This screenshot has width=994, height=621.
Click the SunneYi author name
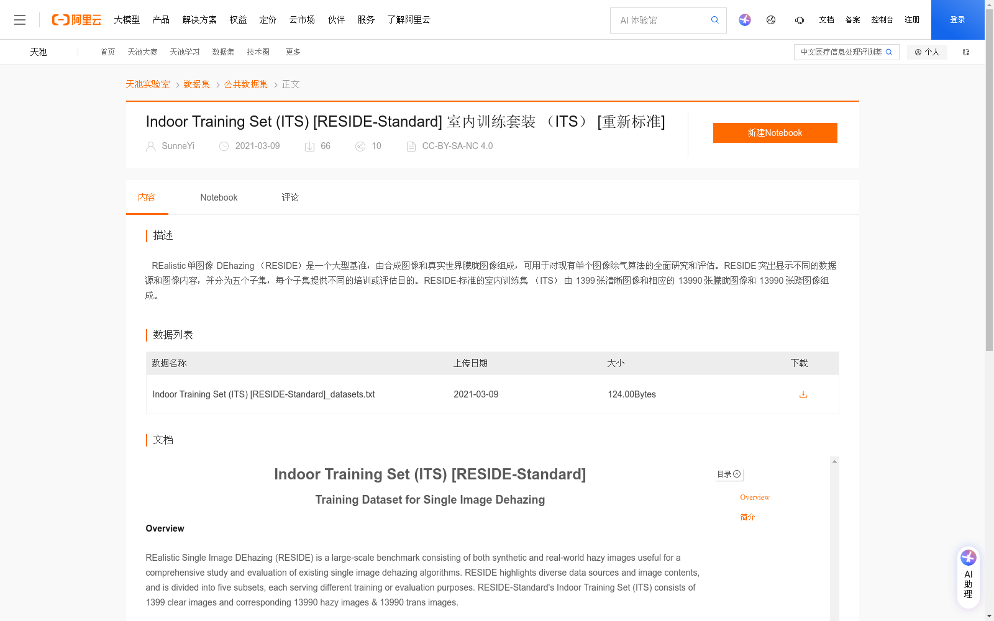point(178,146)
